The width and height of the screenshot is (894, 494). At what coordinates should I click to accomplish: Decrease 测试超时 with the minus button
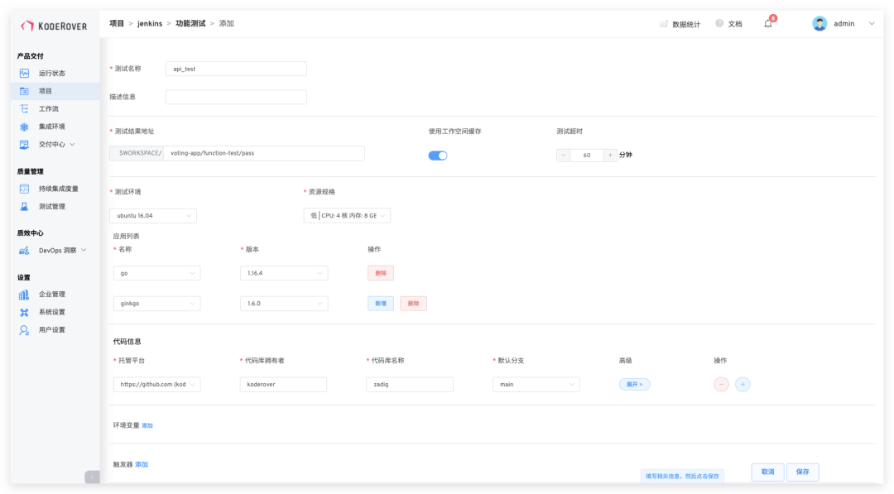click(x=564, y=155)
